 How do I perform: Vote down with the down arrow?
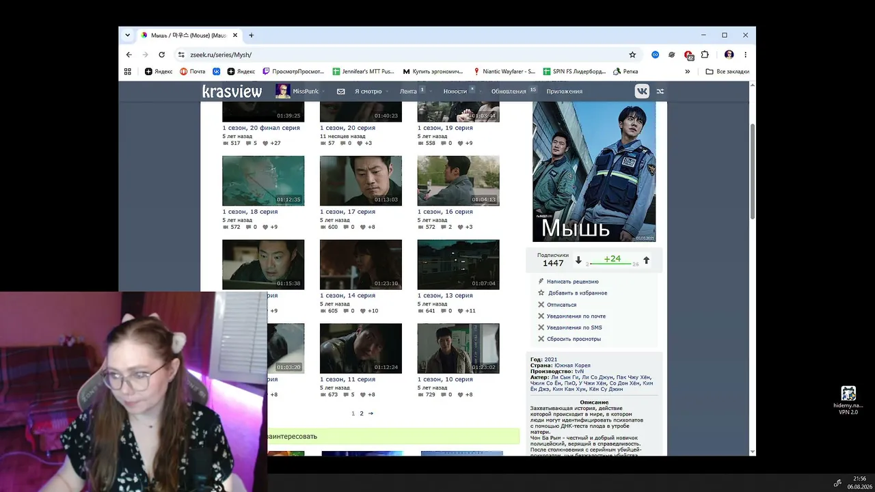pos(578,260)
